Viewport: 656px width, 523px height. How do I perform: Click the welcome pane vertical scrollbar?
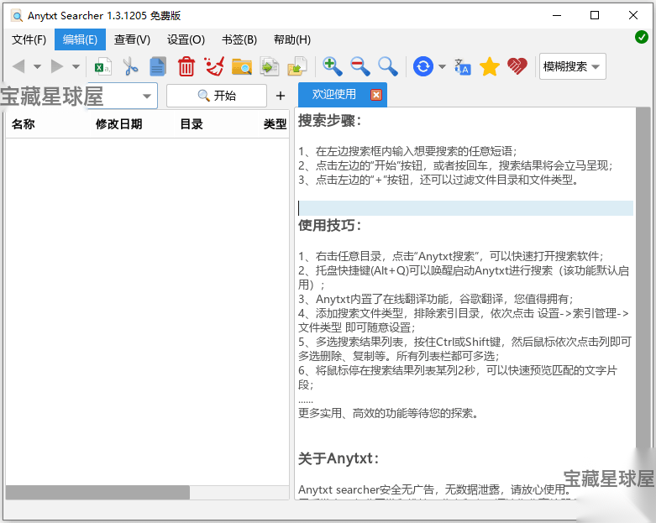[x=643, y=277]
